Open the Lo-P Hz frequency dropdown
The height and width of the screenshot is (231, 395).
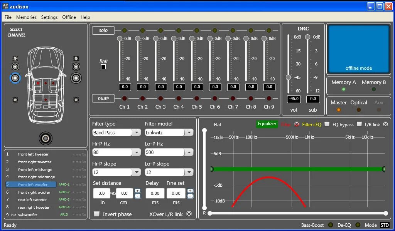(189, 152)
